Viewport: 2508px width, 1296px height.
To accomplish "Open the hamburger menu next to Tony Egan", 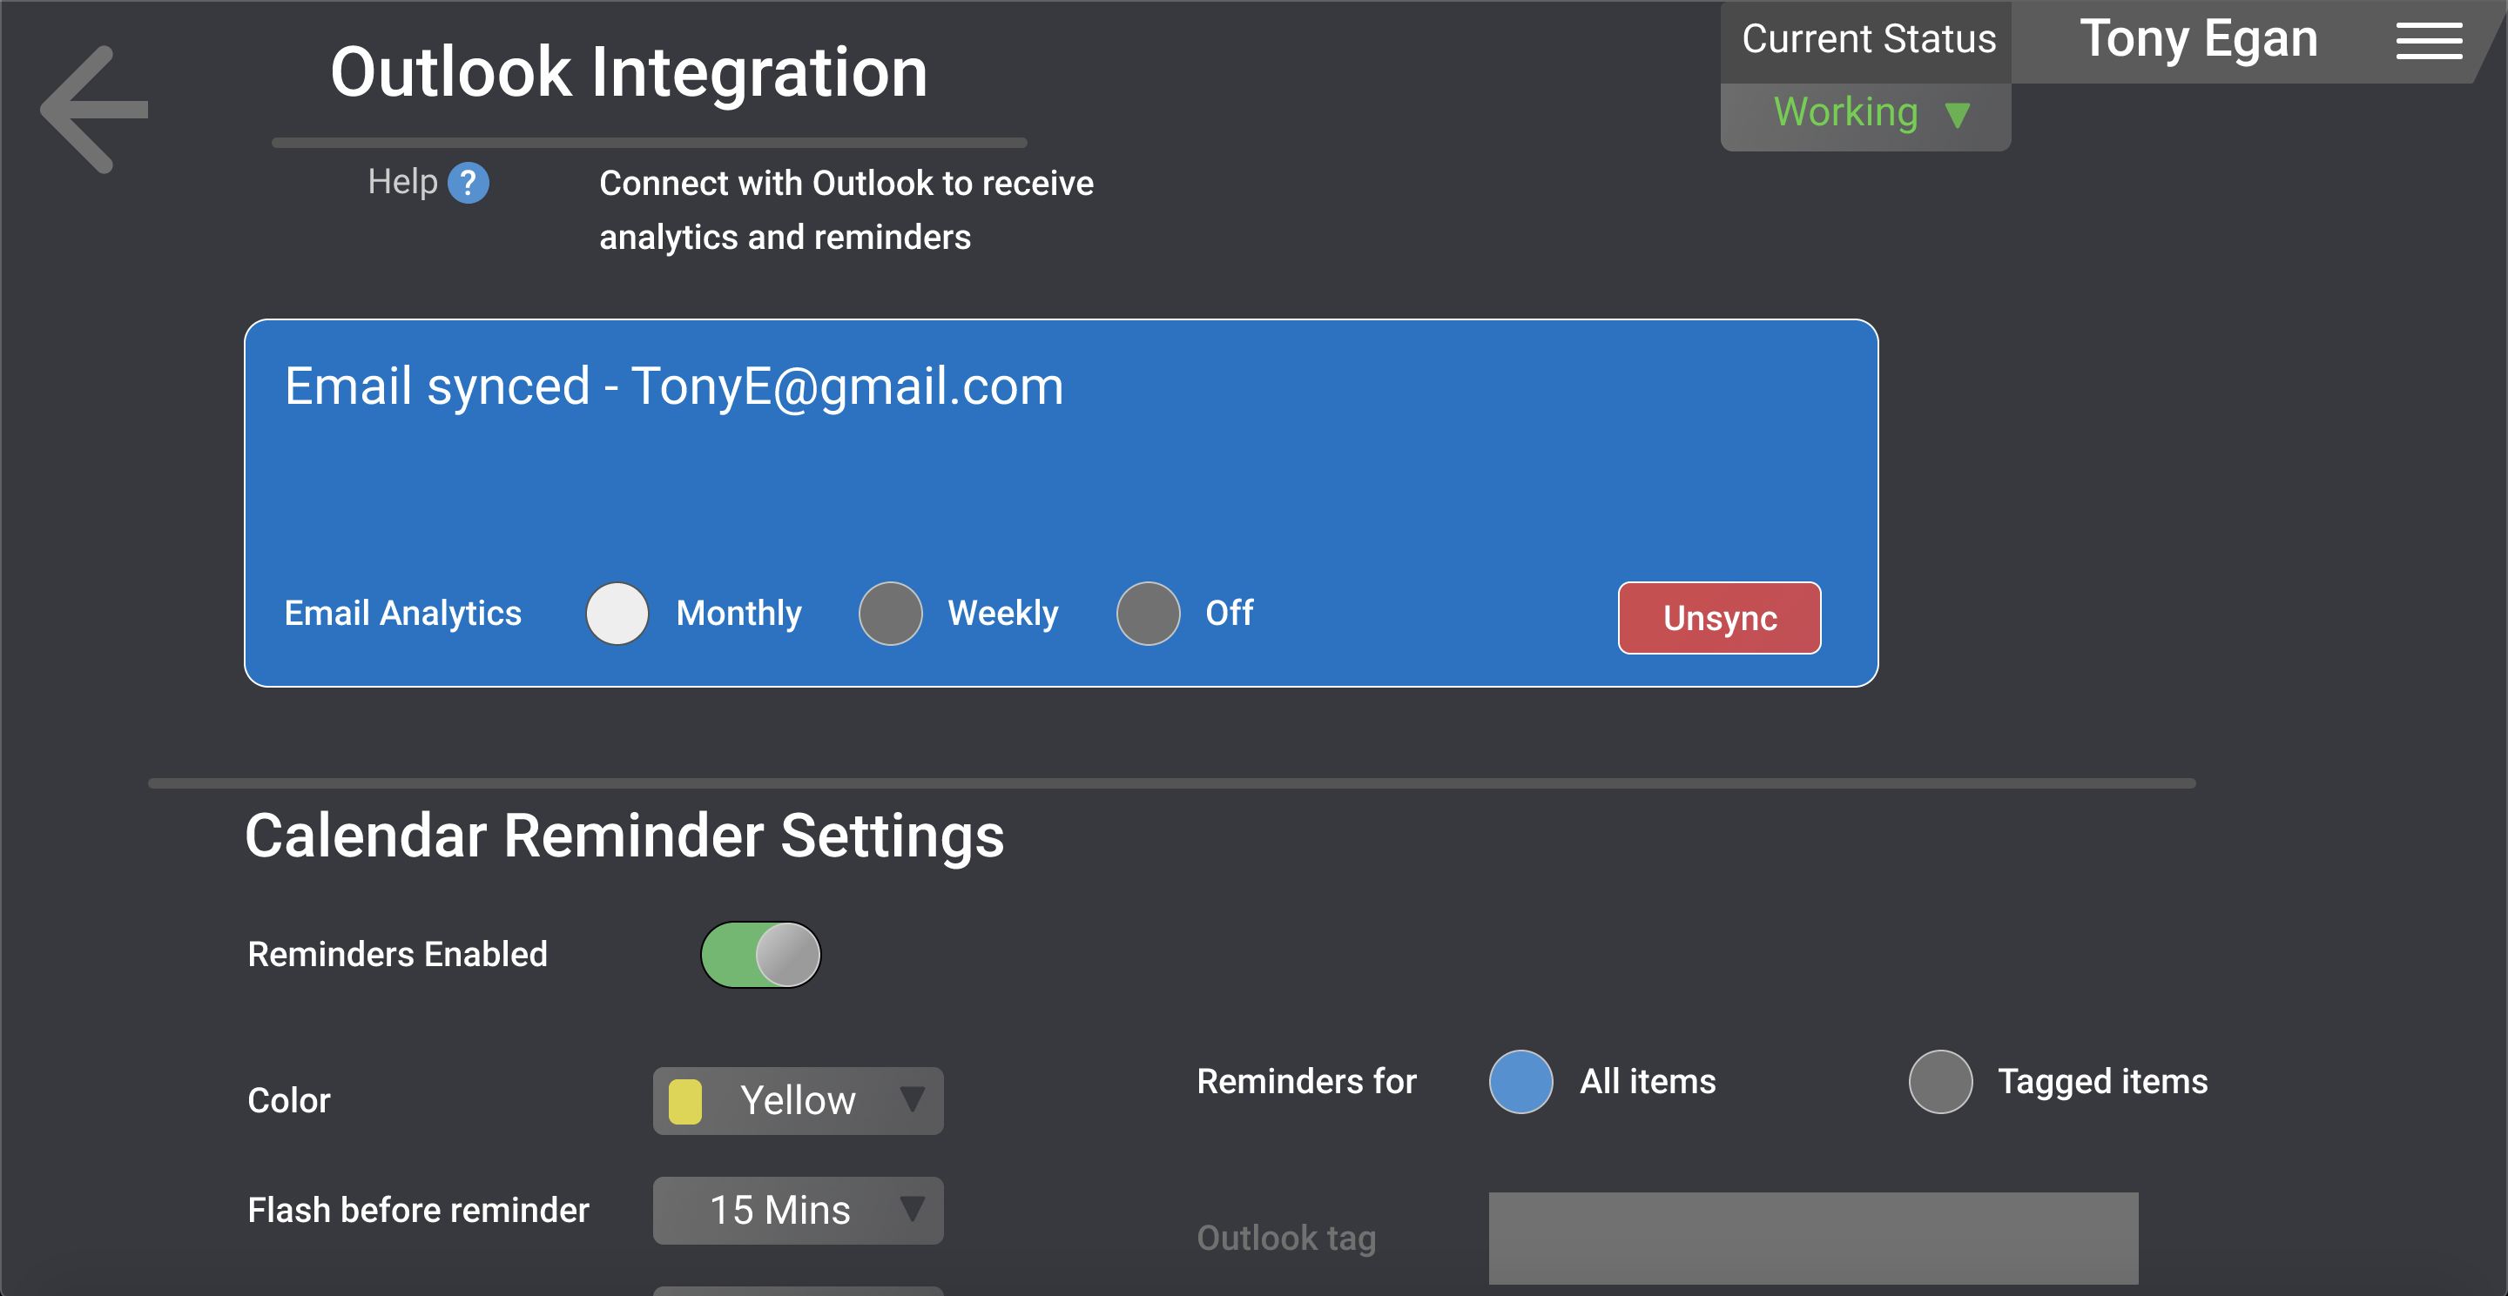I will [2428, 41].
